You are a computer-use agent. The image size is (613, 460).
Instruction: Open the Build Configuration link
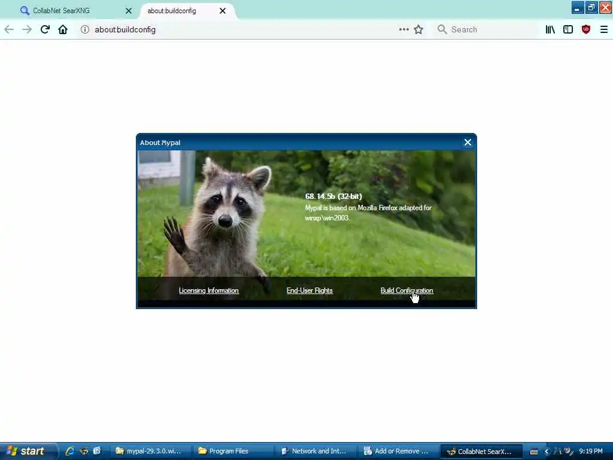(x=407, y=290)
